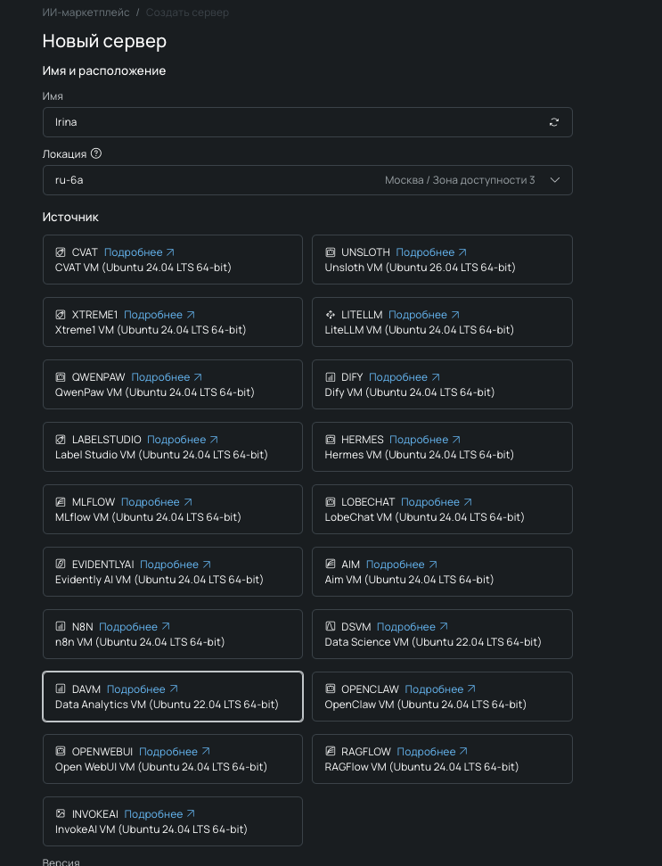The image size is (662, 866).
Task: Select the RAGFlow VM source card
Action: pos(442,759)
